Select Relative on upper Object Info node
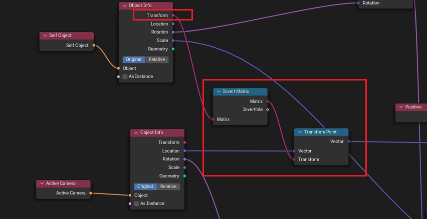 click(x=157, y=59)
